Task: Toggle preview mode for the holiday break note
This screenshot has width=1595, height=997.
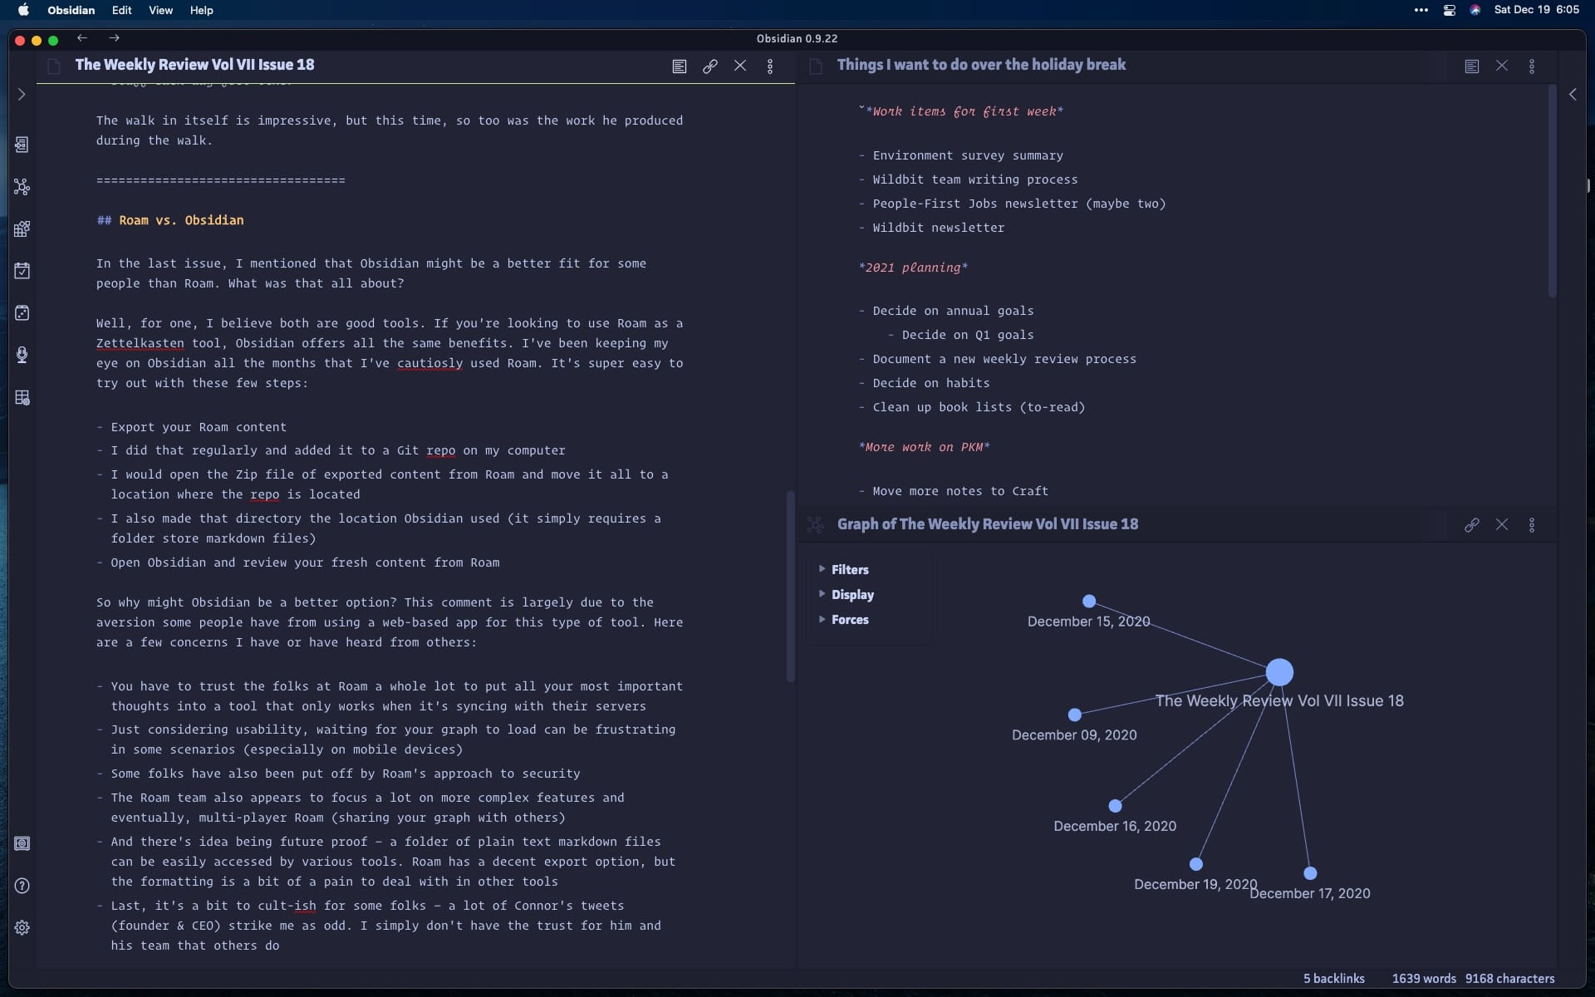Action: (1472, 66)
